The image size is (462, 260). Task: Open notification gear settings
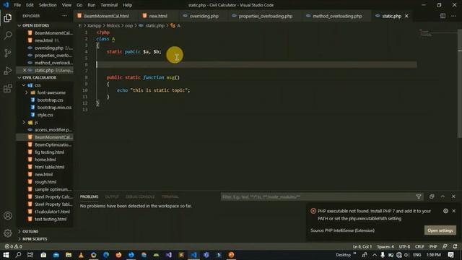click(445, 211)
